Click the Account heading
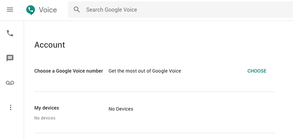This screenshot has width=293, height=139. [x=50, y=45]
